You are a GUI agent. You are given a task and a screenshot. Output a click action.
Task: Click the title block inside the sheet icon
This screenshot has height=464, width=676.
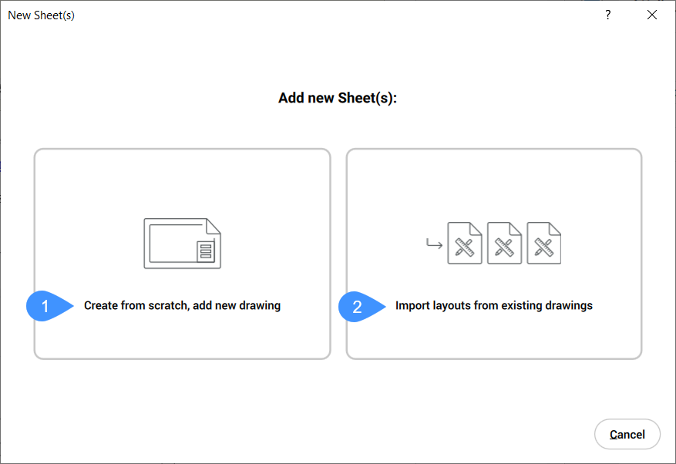(205, 252)
